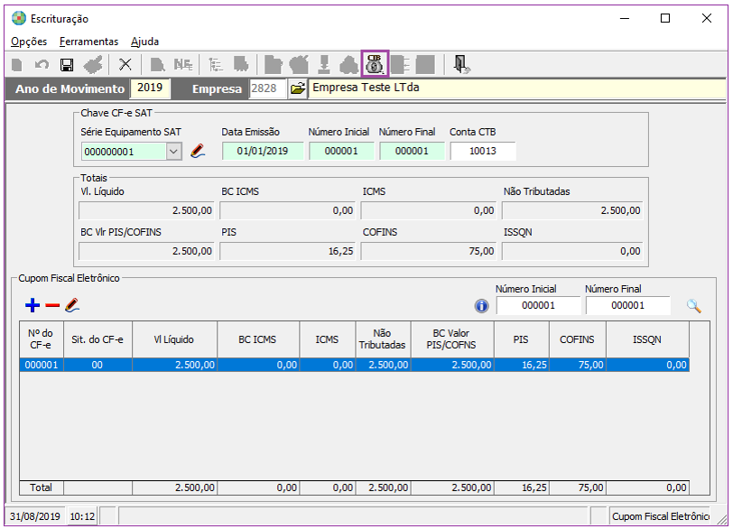Open the Ajuda menu
The width and height of the screenshot is (733, 529).
[145, 42]
